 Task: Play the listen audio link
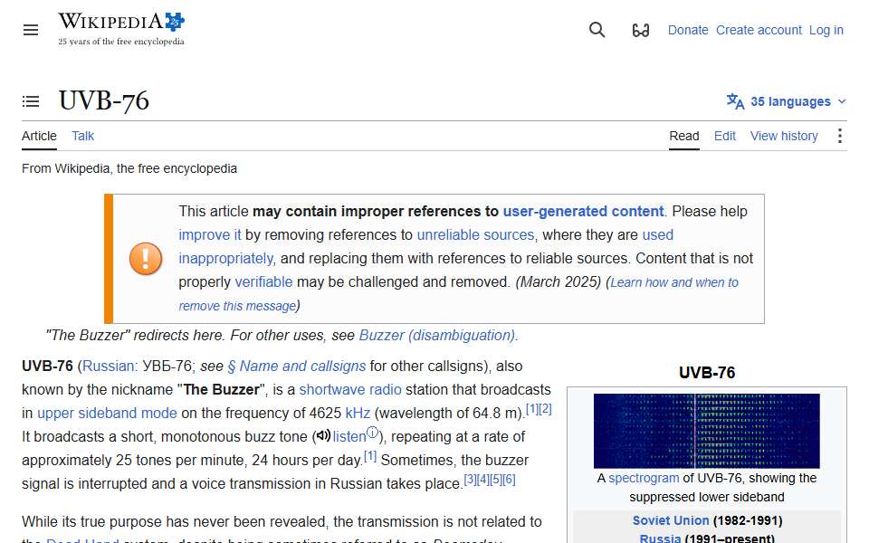click(x=349, y=436)
